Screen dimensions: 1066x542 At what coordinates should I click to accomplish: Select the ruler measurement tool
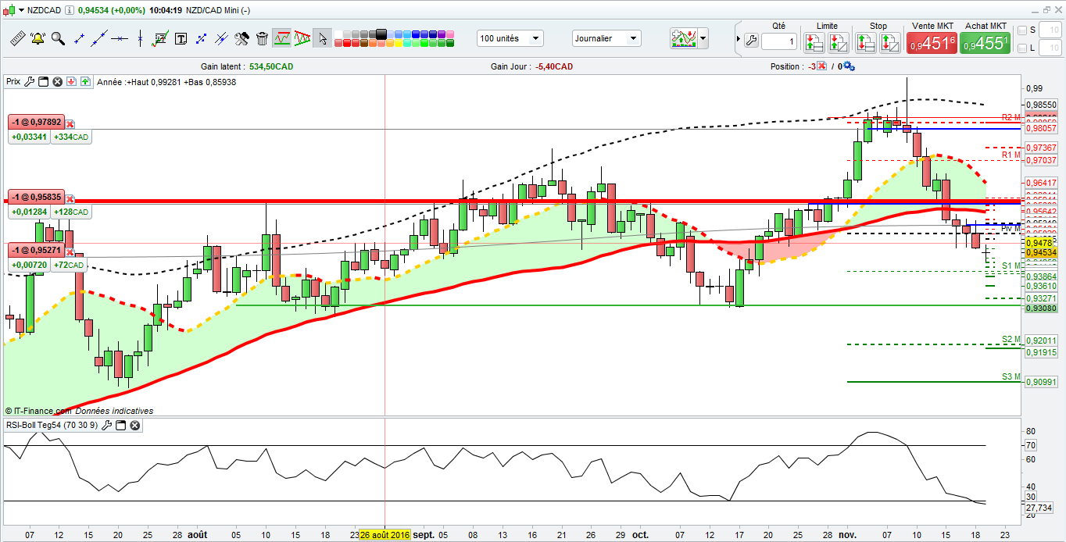[x=17, y=38]
